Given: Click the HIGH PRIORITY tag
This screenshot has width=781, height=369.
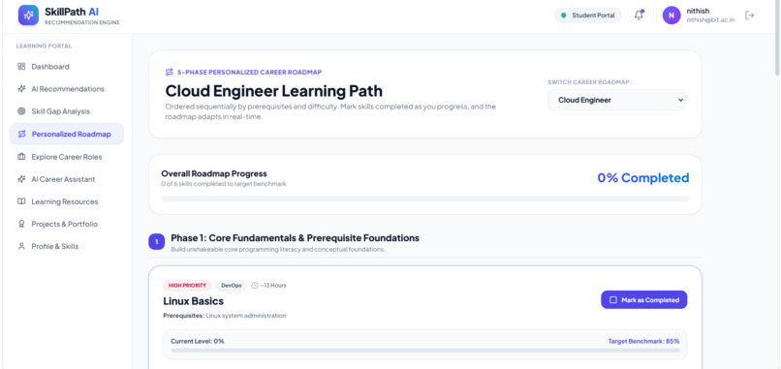Looking at the screenshot, I should (x=187, y=286).
